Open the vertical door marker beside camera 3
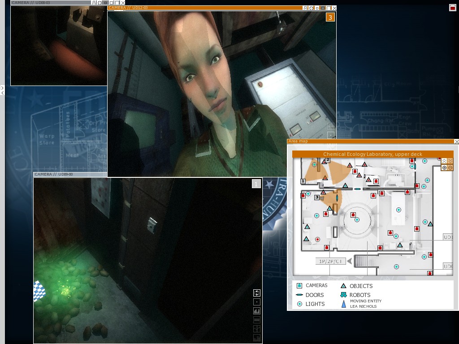Viewport: 459px width, 344px height. pos(337,198)
